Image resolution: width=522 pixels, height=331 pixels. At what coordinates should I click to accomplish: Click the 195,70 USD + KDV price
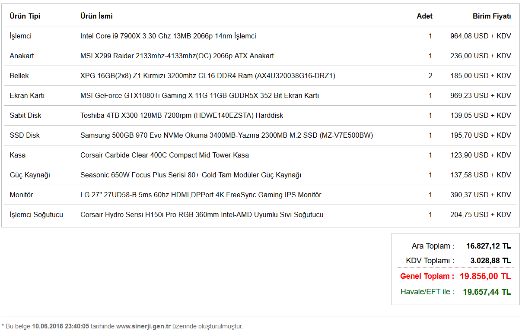pyautogui.click(x=481, y=135)
